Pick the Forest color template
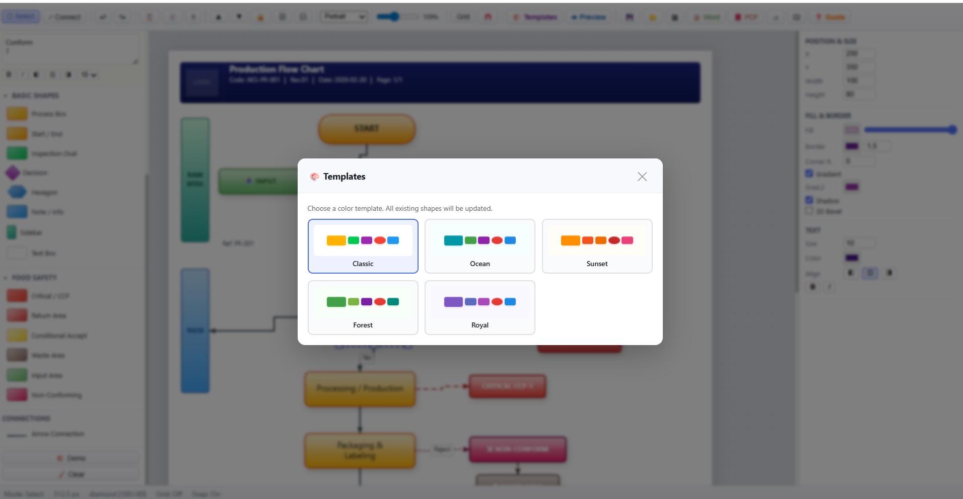The image size is (963, 499). pyautogui.click(x=363, y=307)
